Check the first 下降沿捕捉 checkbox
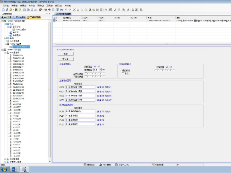This screenshot has width=231, height=173. tap(86, 76)
